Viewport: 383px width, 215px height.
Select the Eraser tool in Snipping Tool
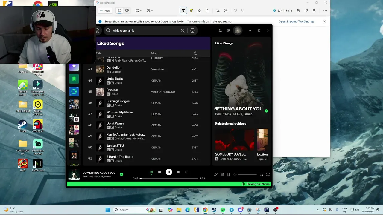[x=199, y=11]
